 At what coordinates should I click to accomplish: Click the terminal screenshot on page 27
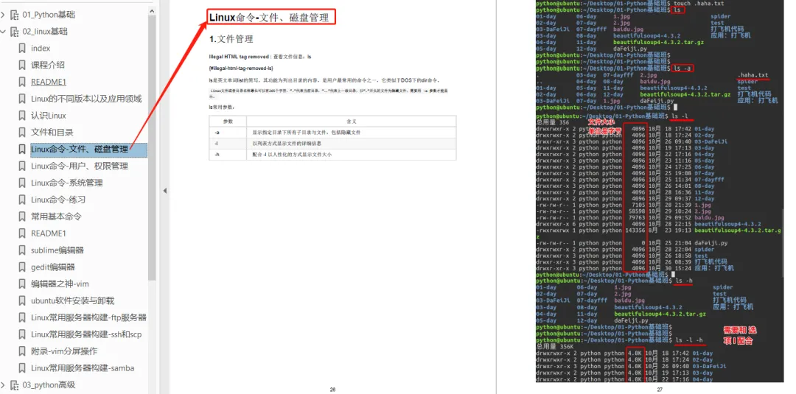point(660,191)
